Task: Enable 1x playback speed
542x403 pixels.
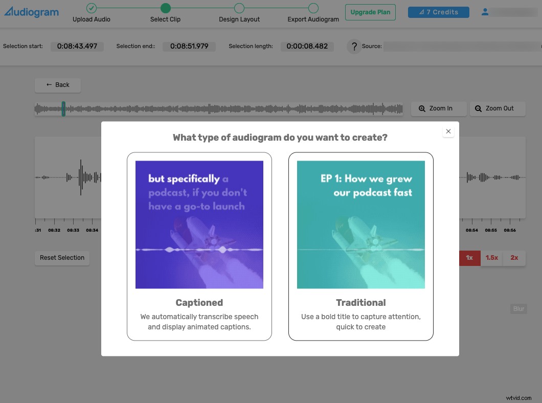Action: click(x=469, y=258)
